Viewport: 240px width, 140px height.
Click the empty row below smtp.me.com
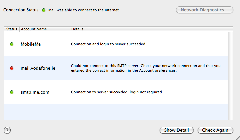tap(116, 112)
